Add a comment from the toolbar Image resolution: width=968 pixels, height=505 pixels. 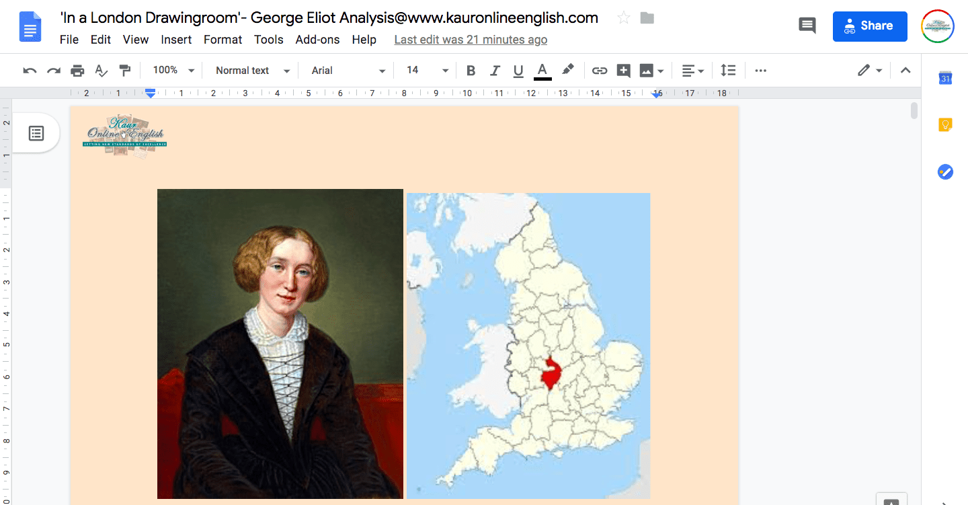click(623, 71)
